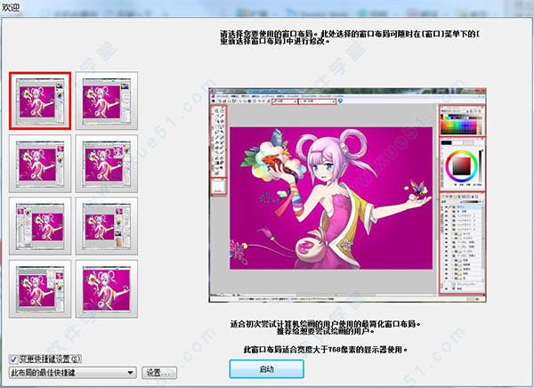Image resolution: width=534 pixels, height=388 pixels.
Task: Click the 设置... button
Action: point(160,372)
